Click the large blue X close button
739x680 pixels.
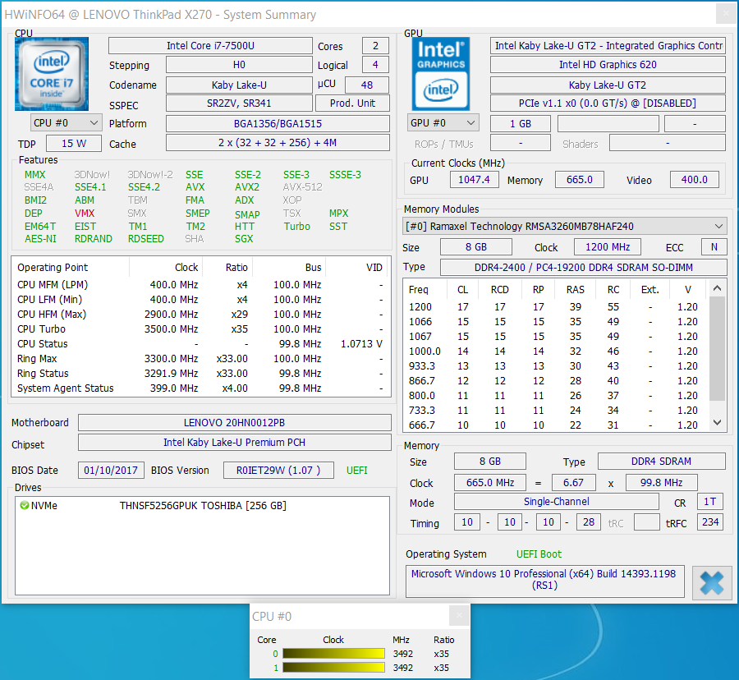coord(712,583)
